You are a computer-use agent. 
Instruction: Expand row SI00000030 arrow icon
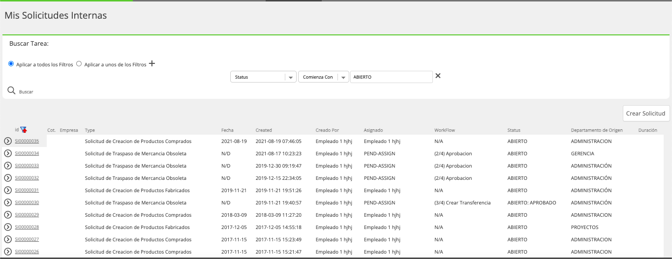[x=8, y=202]
